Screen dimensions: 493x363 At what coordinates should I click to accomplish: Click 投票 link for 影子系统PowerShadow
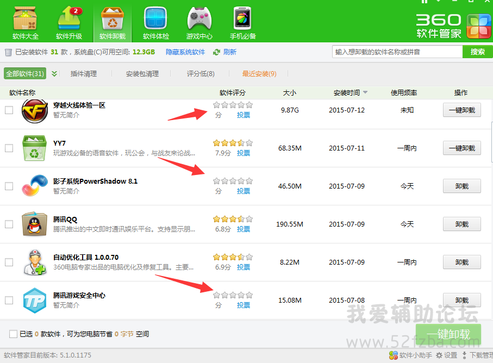244,191
